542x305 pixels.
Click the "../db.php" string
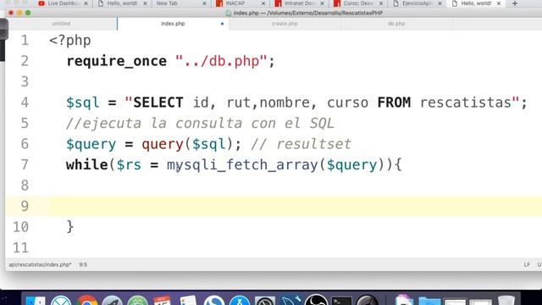pos(221,62)
